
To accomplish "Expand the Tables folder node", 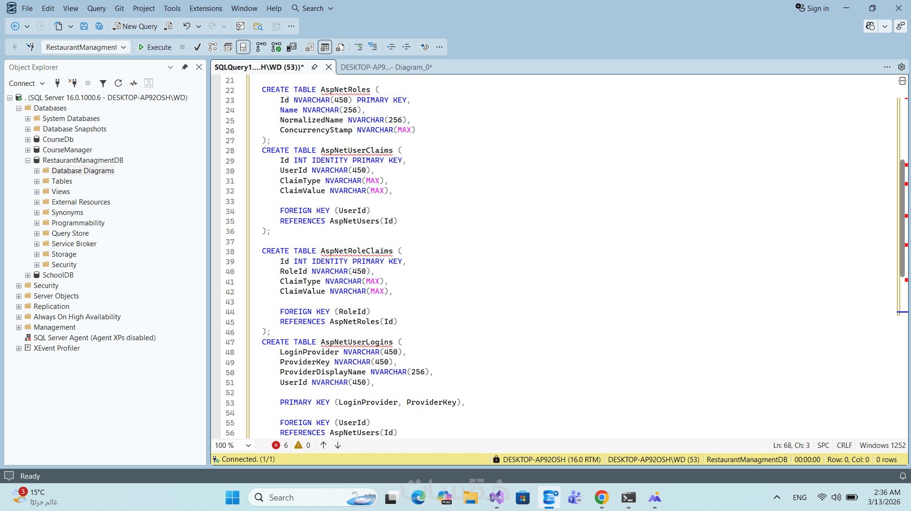I will [37, 181].
